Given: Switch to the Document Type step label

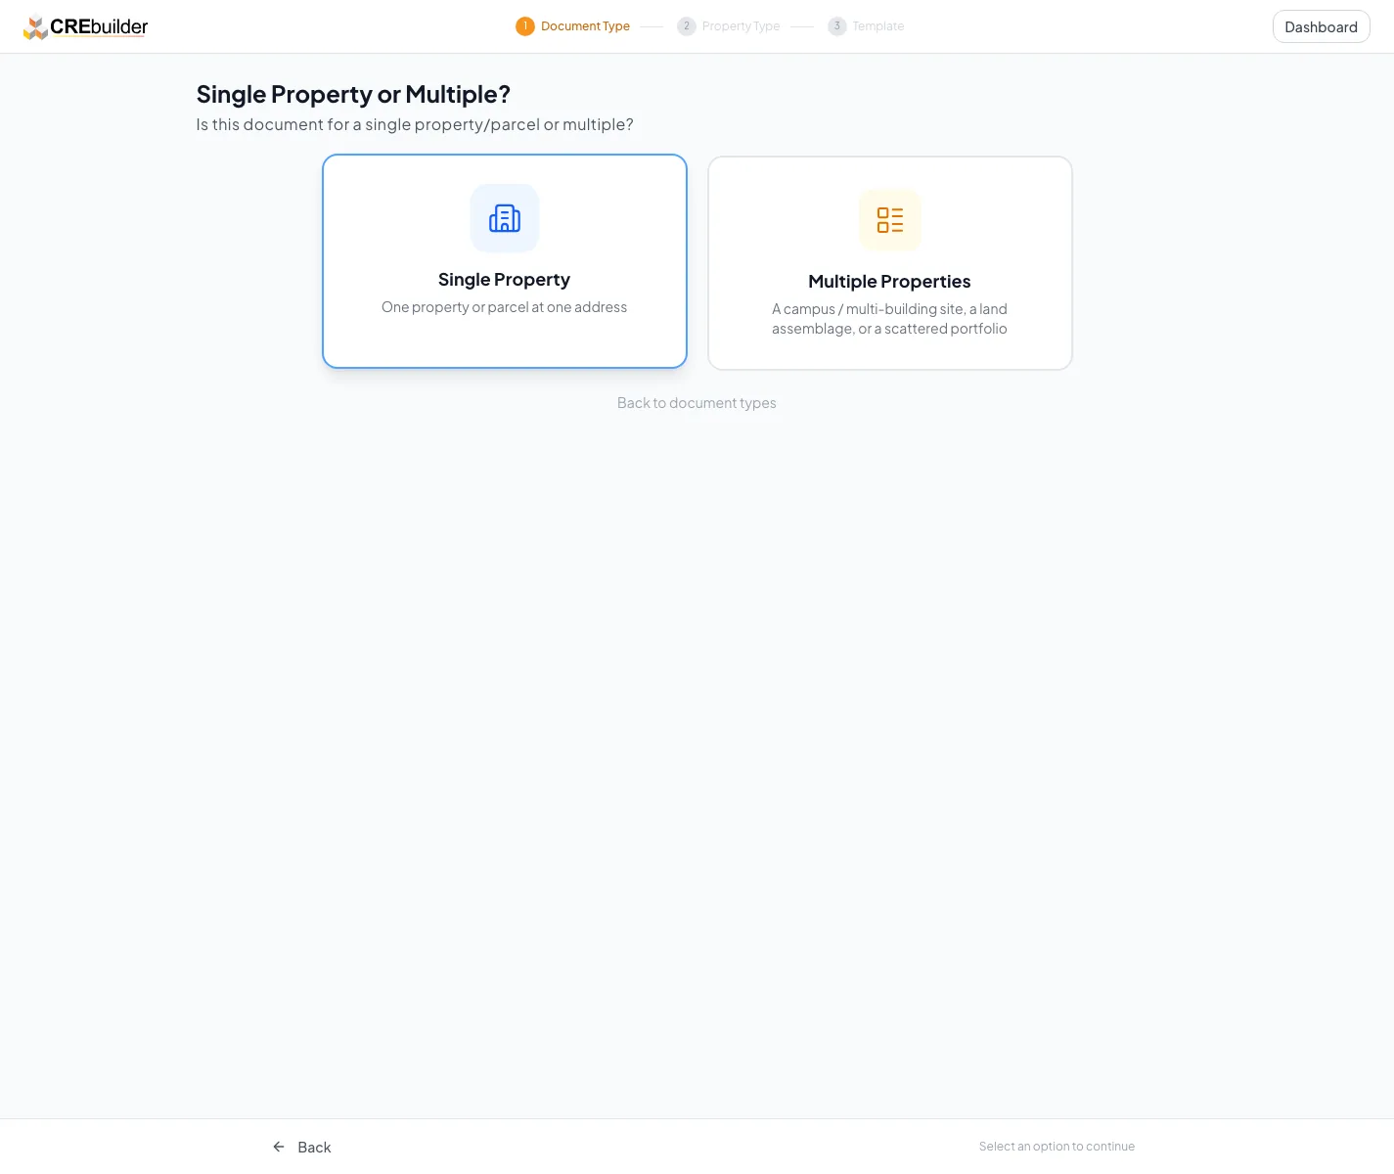Looking at the screenshot, I should tap(585, 26).
